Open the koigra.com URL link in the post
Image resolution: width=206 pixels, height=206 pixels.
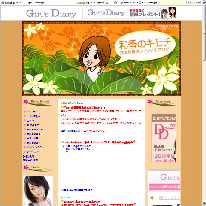click(x=71, y=131)
